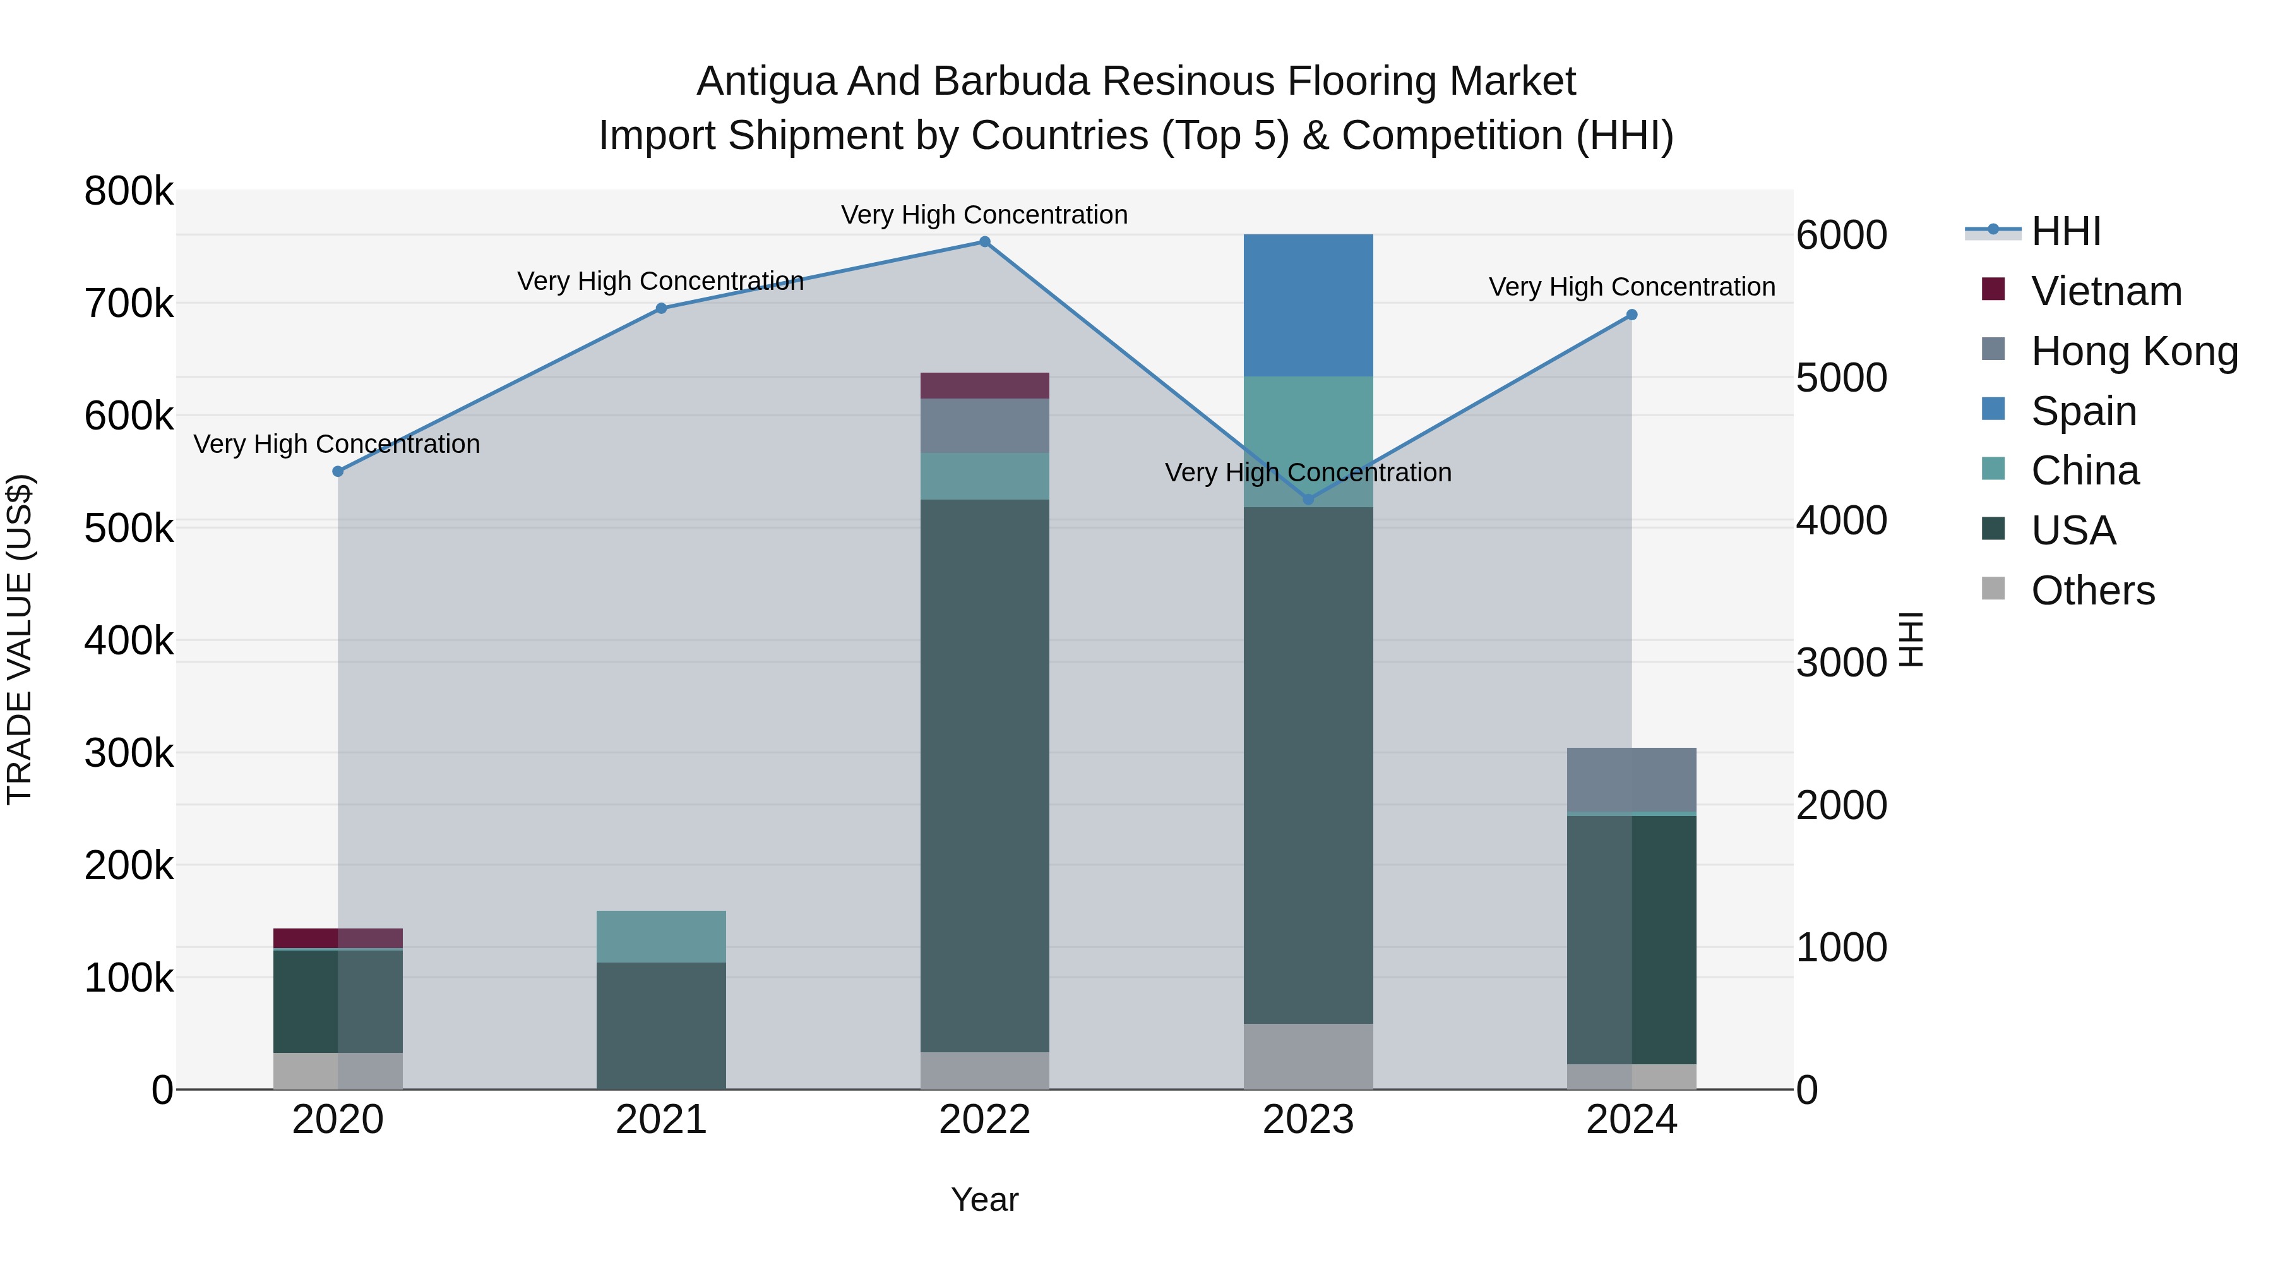The height and width of the screenshot is (1279, 2273).
Task: Click the Spain bar segment in 2023
Action: click(x=1309, y=306)
